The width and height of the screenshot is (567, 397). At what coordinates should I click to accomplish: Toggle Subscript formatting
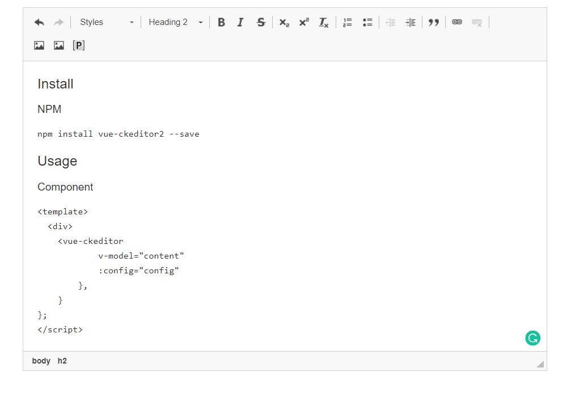tap(284, 23)
